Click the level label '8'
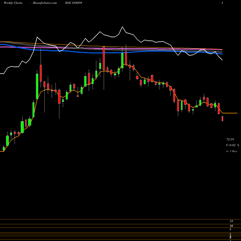 (230, 229)
